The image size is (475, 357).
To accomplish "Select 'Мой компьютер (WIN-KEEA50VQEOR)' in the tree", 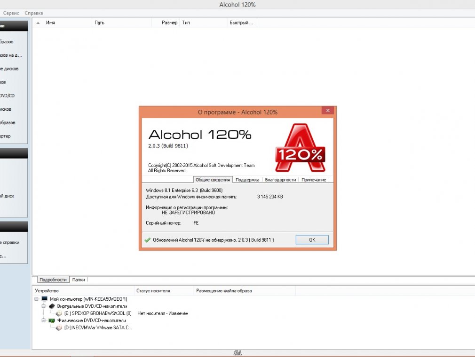I will 88,299.
